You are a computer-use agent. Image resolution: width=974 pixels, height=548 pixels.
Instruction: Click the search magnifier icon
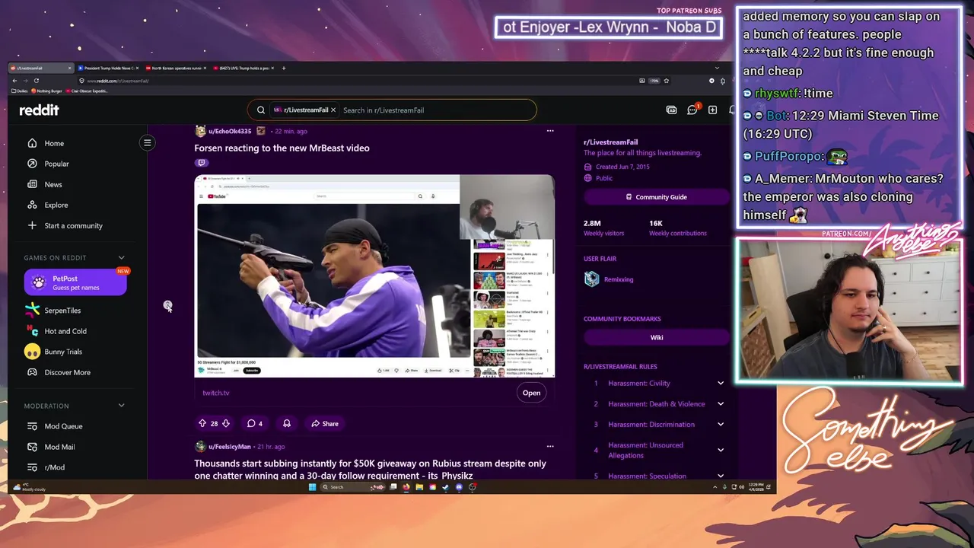pyautogui.click(x=260, y=110)
